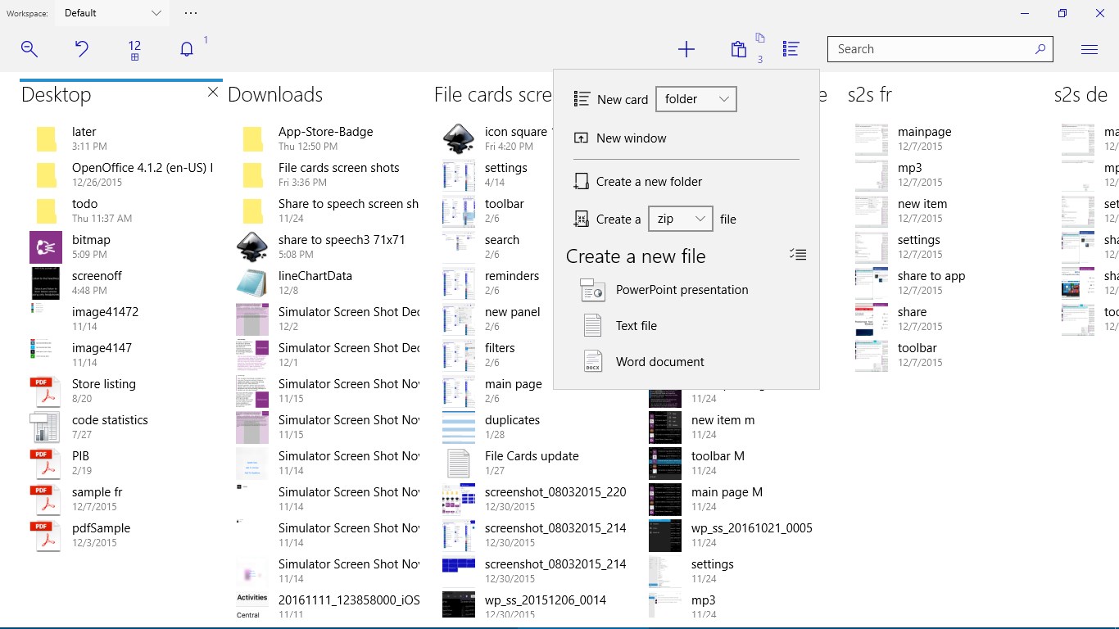This screenshot has height=629, width=1119.
Task: Click the plus add new icon
Action: click(x=686, y=49)
